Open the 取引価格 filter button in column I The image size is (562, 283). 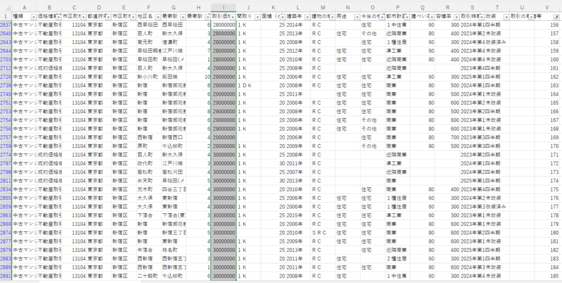(233, 16)
